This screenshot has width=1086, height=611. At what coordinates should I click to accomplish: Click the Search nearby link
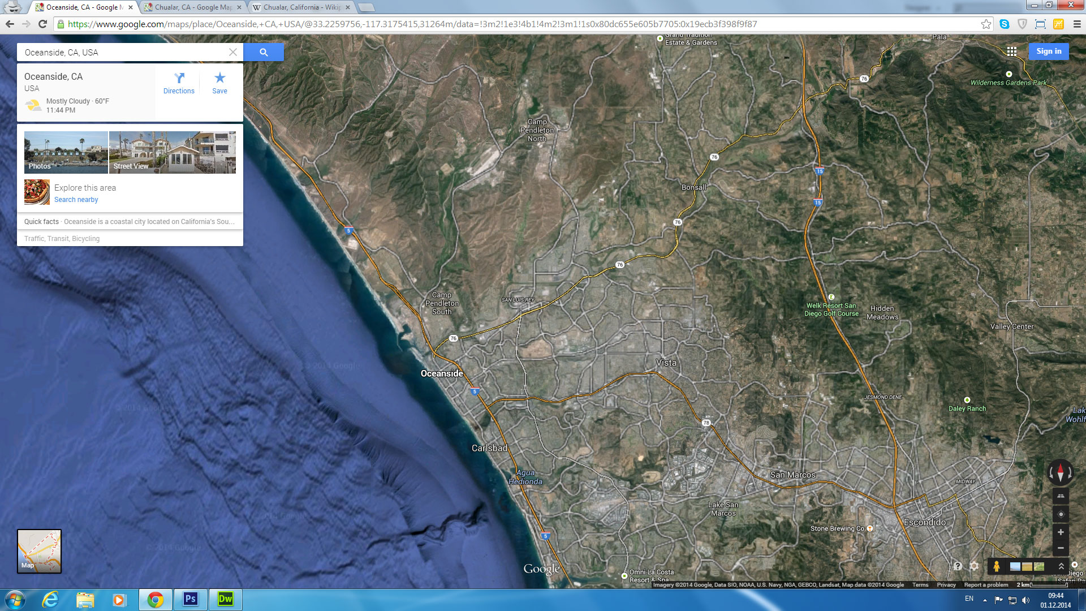point(76,200)
